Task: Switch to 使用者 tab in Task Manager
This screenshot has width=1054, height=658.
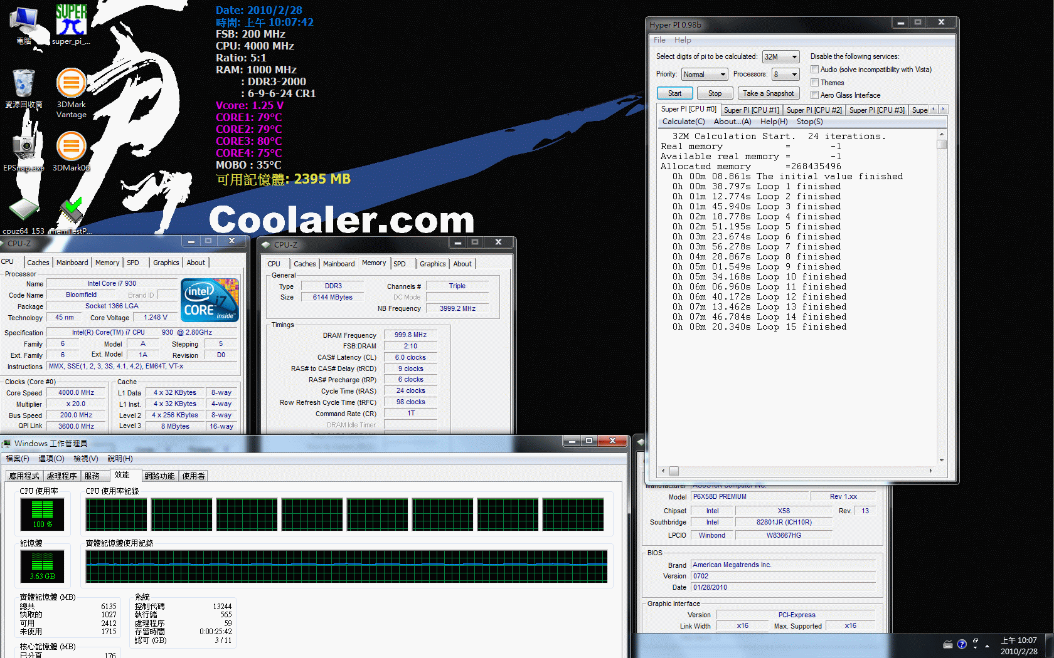Action: [x=193, y=476]
